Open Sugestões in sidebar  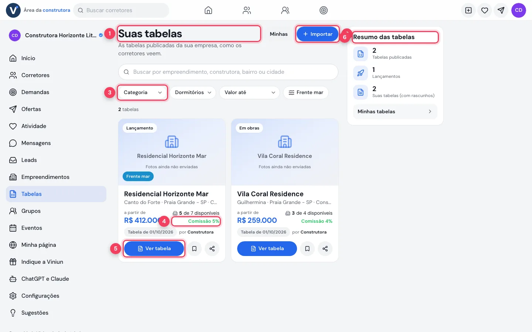coord(56,313)
